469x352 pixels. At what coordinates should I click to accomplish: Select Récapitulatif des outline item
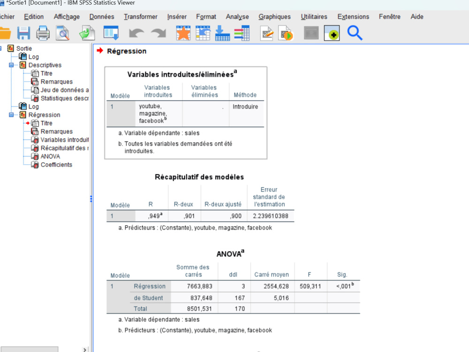65,148
